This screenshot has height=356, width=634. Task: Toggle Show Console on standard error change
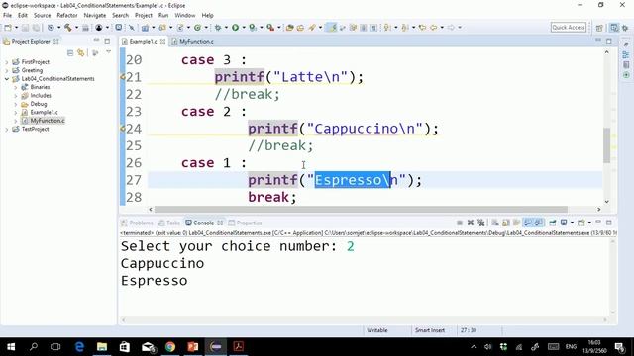(539, 222)
